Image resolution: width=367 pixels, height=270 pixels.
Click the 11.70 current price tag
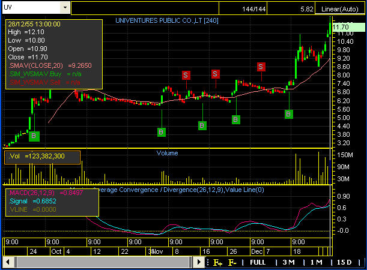348,28
